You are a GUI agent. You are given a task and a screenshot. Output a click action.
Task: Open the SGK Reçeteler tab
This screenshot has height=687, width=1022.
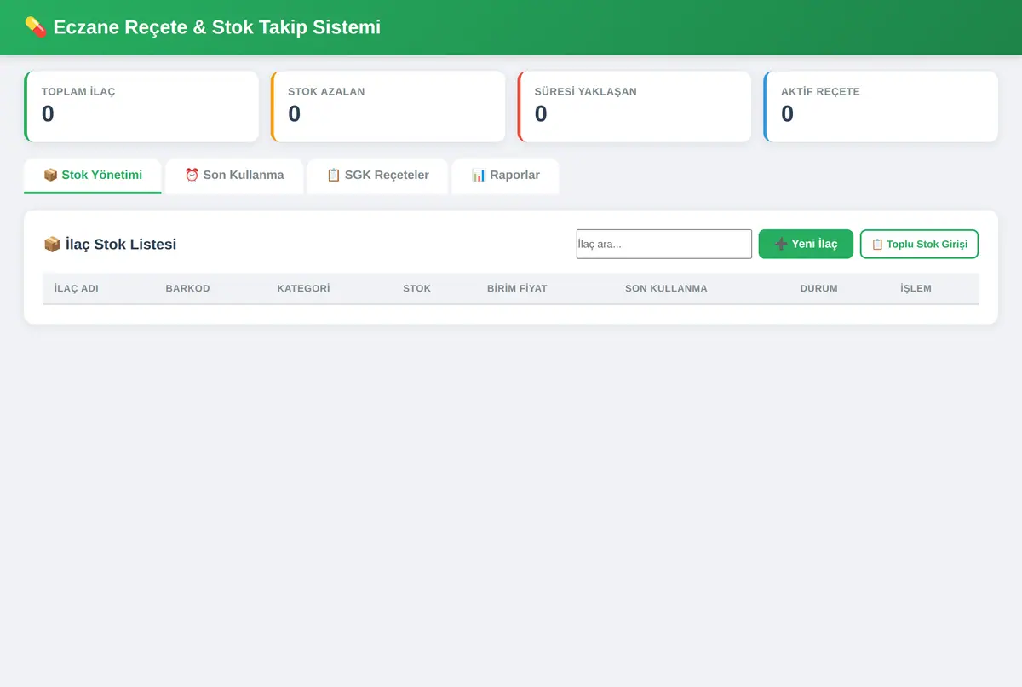(377, 176)
